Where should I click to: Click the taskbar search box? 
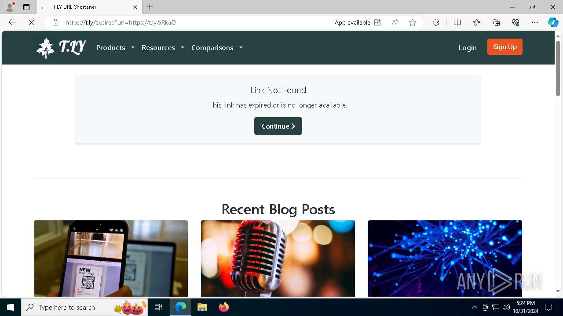tap(85, 307)
